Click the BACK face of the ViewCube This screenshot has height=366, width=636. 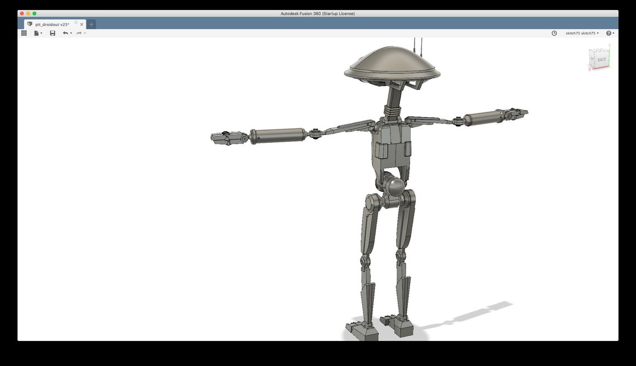pyautogui.click(x=601, y=59)
